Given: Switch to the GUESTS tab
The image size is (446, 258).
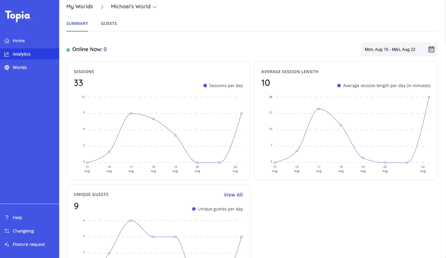Looking at the screenshot, I should 109,23.
